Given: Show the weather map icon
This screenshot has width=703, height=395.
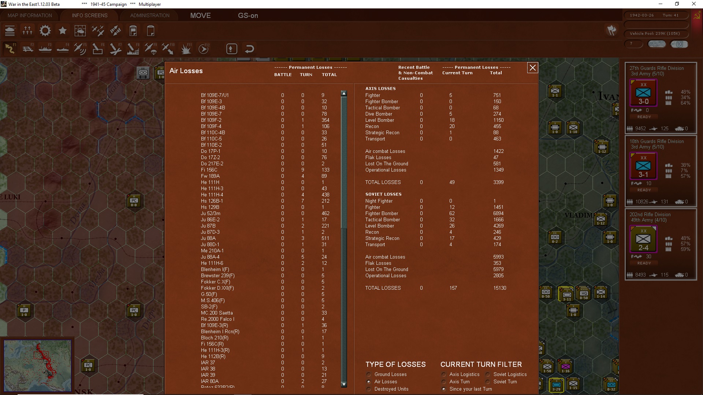Looking at the screenshot, I should click(x=80, y=31).
